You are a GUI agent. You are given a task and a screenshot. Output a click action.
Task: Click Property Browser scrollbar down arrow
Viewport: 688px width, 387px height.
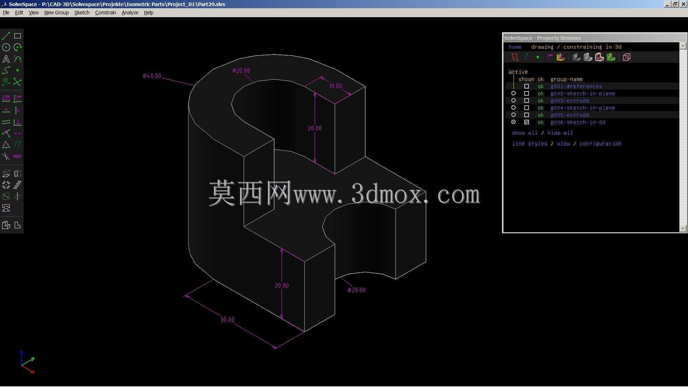pos(683,228)
